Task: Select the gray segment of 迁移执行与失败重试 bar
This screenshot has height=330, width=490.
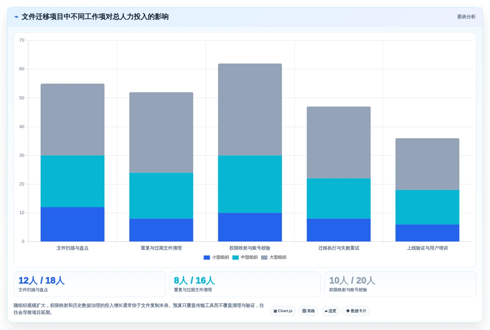Action: click(339, 142)
